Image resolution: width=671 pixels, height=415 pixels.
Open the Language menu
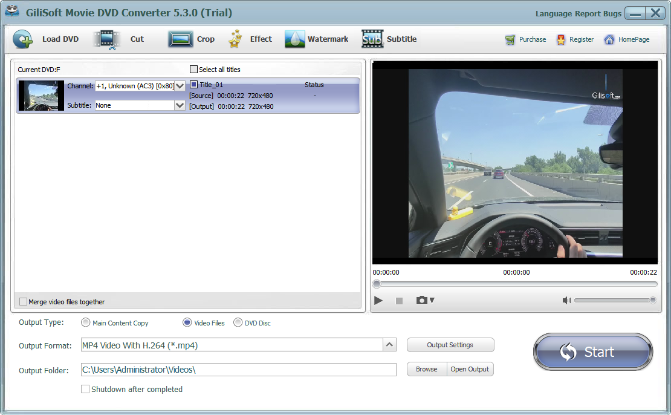554,13
